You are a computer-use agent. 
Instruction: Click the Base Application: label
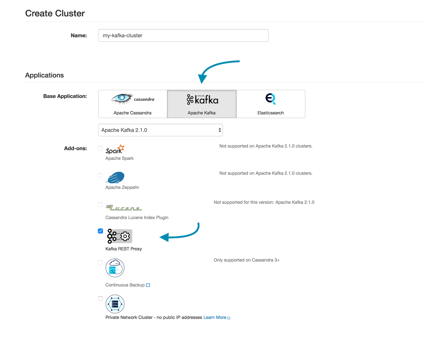(65, 96)
